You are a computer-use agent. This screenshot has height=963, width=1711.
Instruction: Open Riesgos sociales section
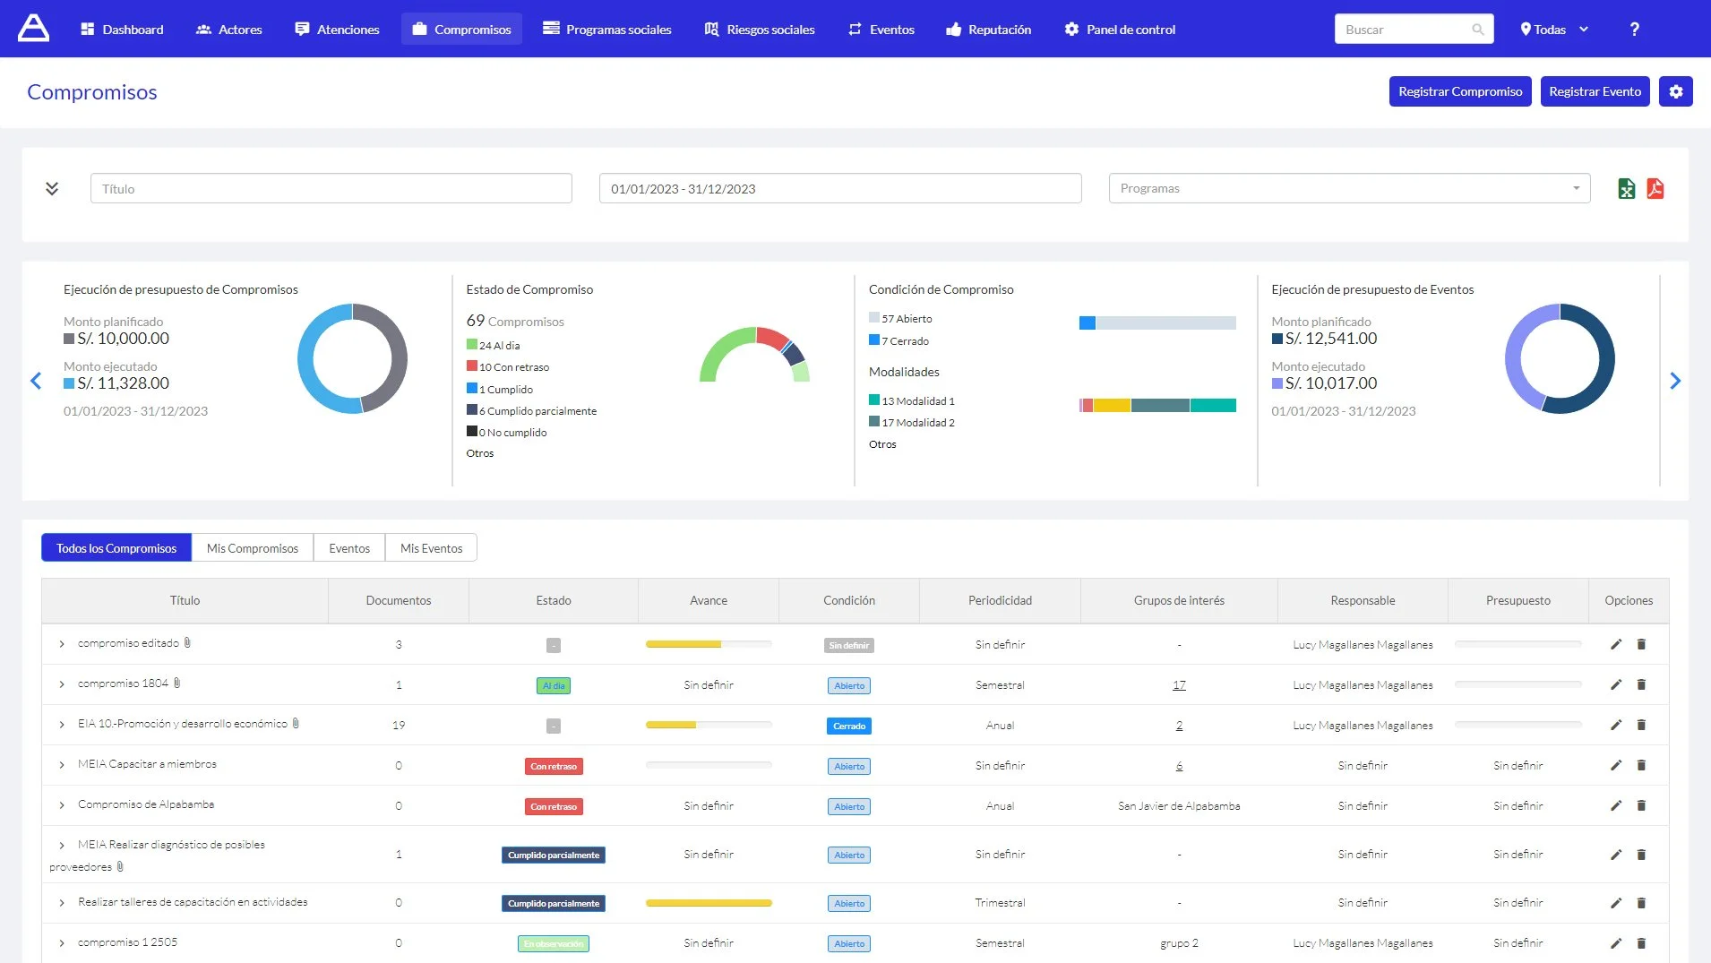coord(760,30)
